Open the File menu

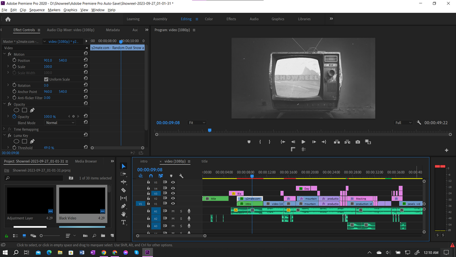coord(4,10)
